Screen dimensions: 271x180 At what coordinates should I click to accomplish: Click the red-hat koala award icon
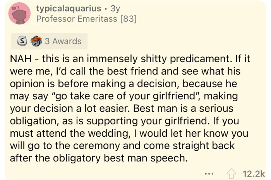pos(36,41)
